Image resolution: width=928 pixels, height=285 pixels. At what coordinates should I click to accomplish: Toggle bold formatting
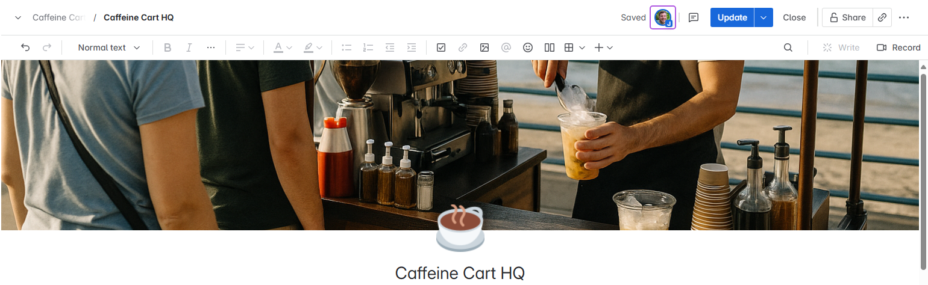168,47
